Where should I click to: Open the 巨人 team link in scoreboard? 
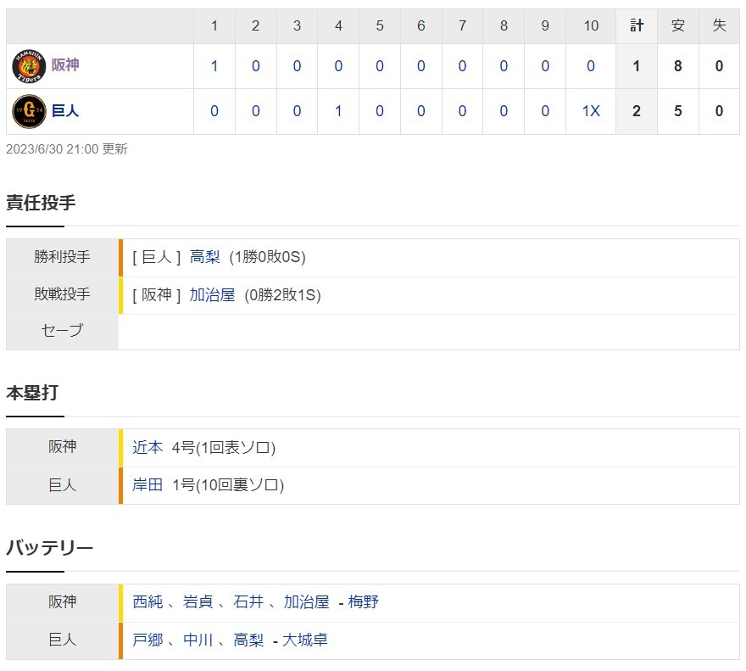click(65, 110)
